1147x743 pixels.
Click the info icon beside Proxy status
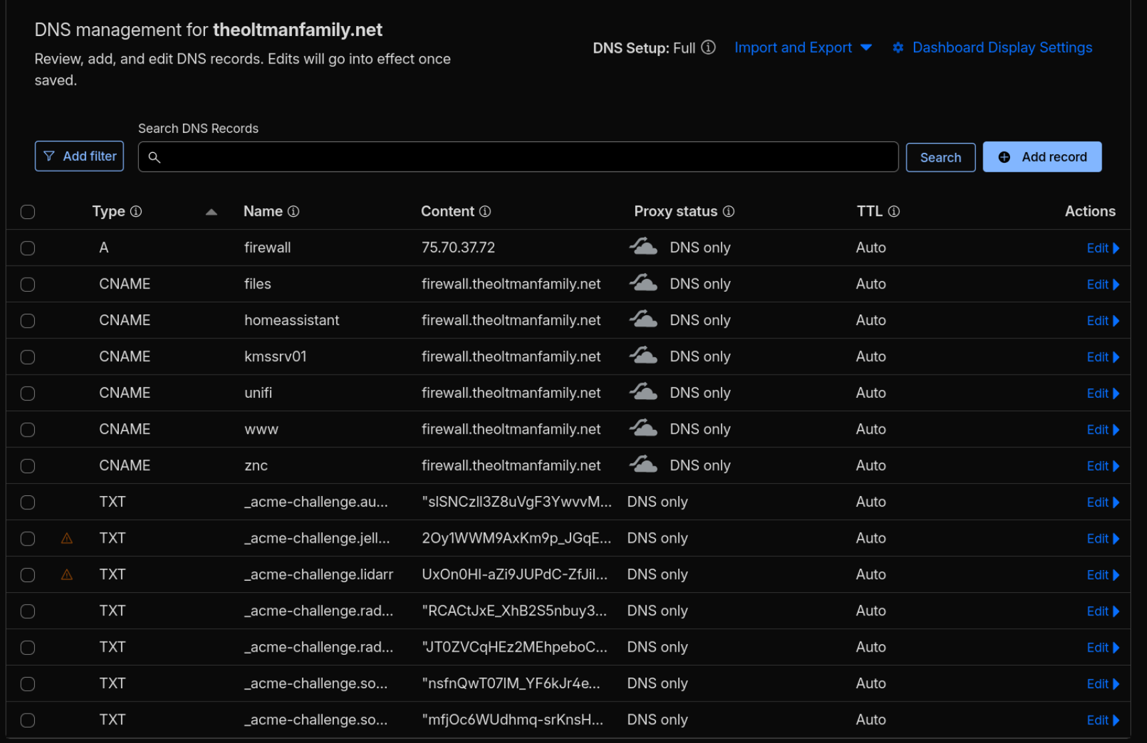click(x=729, y=212)
